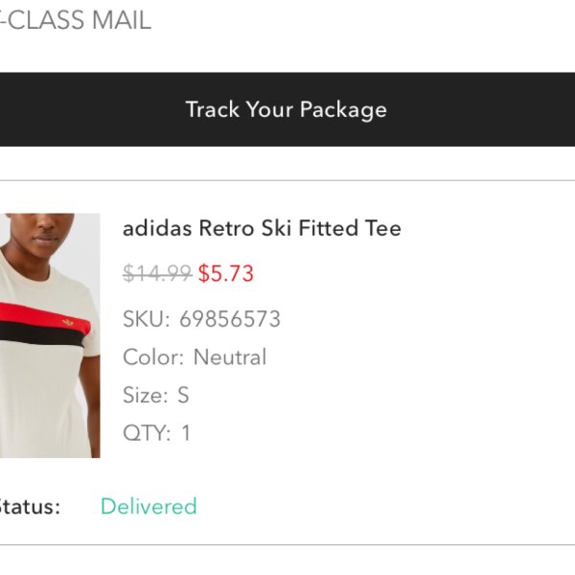
Task: Click the Status label
Action: [30, 507]
